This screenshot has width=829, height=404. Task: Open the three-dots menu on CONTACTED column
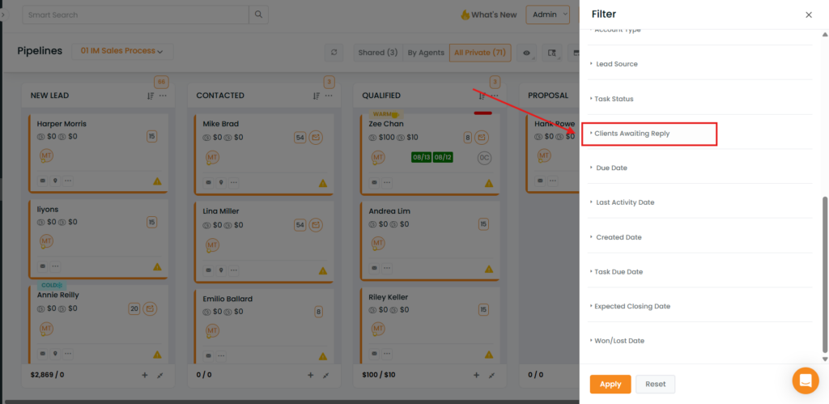tap(329, 96)
